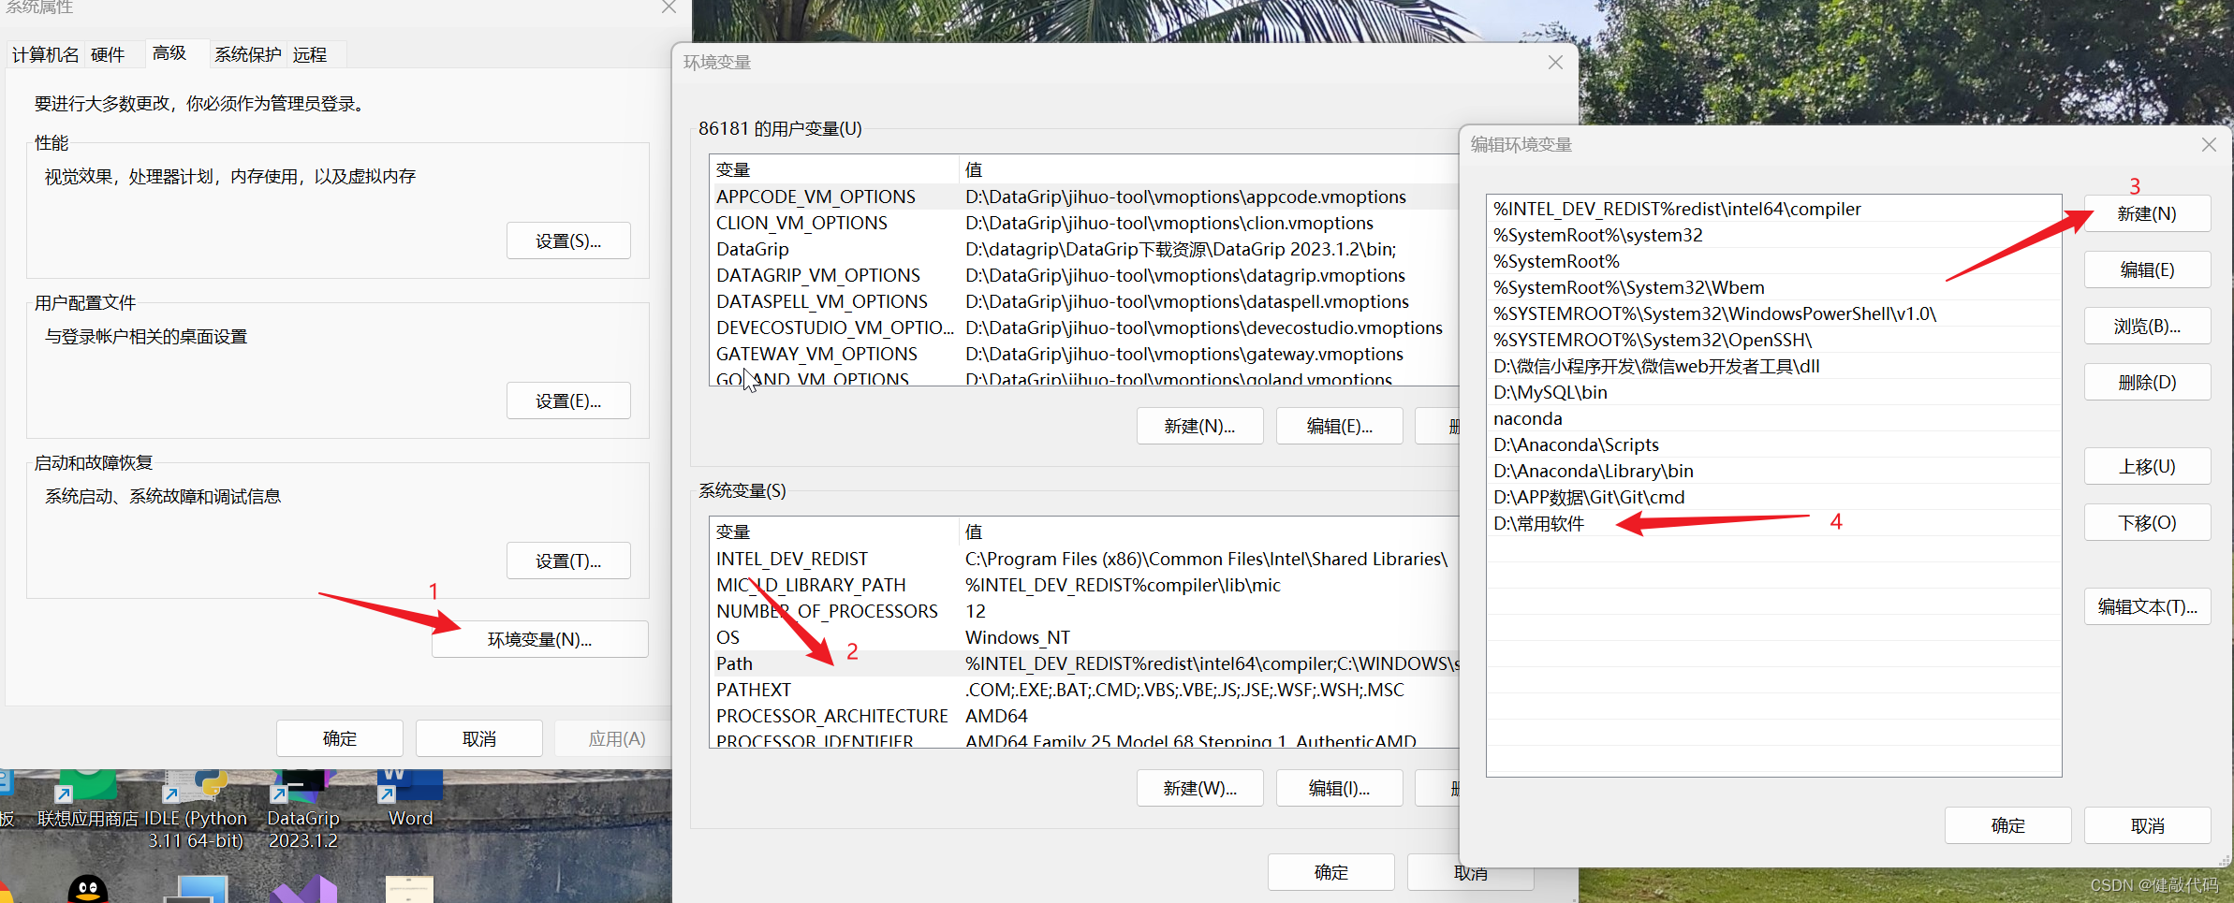Launch QQ from the desktop

(87, 887)
